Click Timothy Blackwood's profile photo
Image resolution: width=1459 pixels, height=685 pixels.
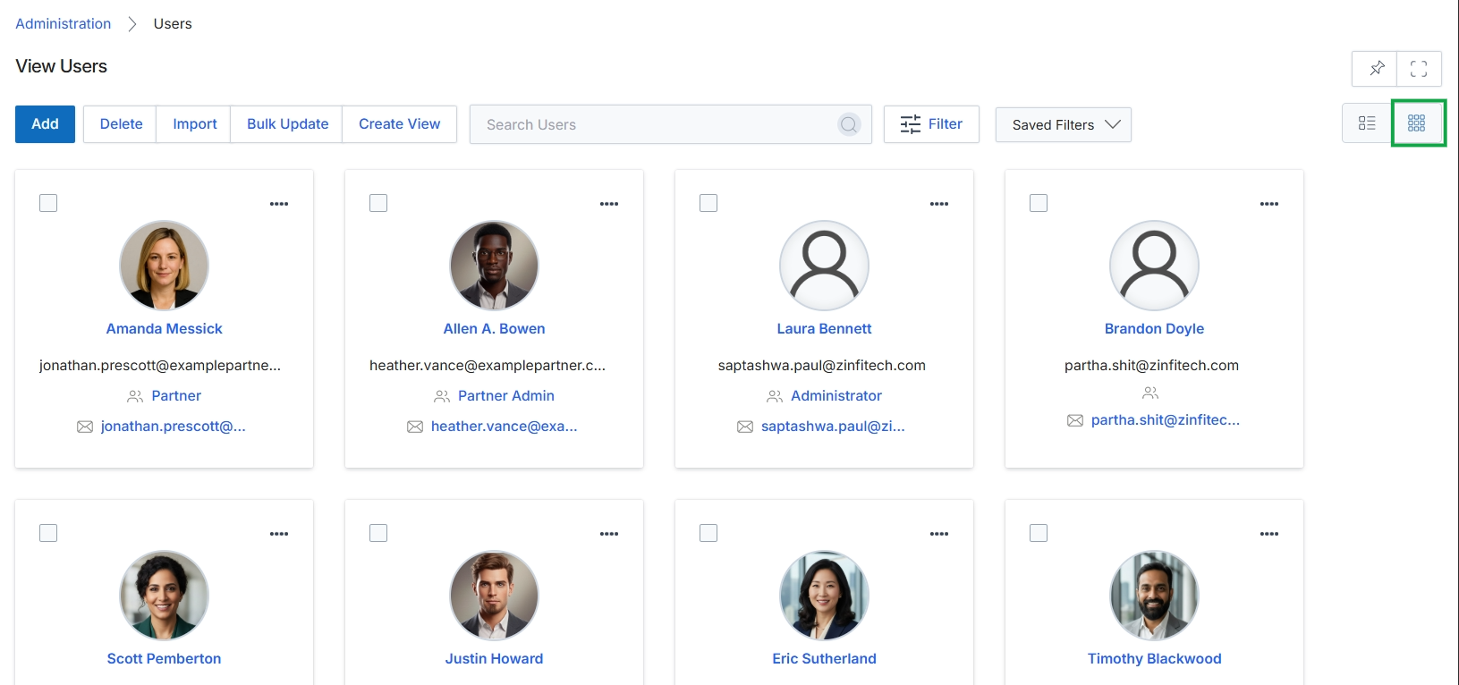[x=1154, y=596]
